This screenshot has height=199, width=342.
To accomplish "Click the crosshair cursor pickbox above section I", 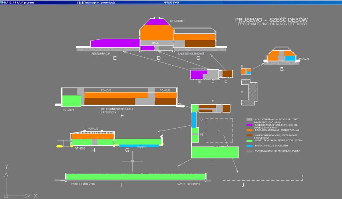I will point(132,161).
